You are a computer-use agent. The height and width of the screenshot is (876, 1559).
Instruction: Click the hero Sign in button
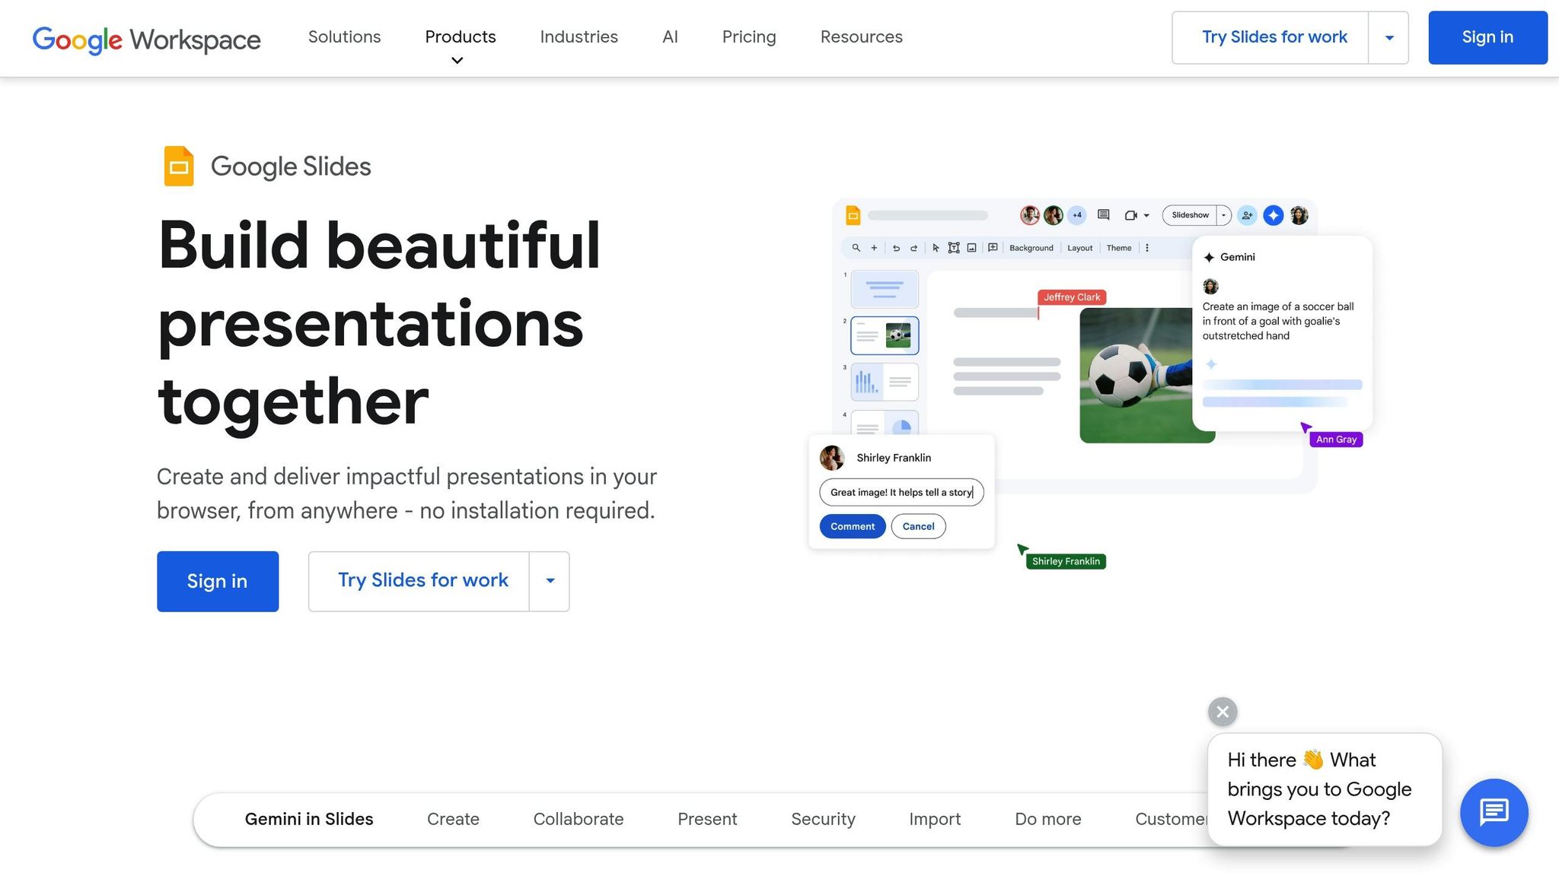[218, 581]
